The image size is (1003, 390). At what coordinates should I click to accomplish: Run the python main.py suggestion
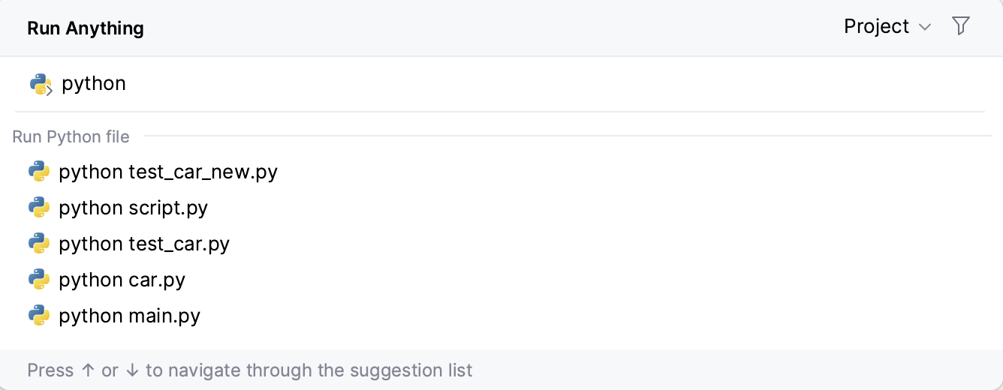click(130, 316)
